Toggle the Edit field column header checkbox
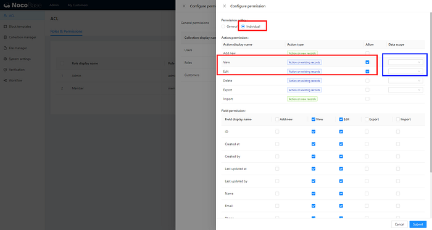The width and height of the screenshot is (432, 230). pos(341,120)
